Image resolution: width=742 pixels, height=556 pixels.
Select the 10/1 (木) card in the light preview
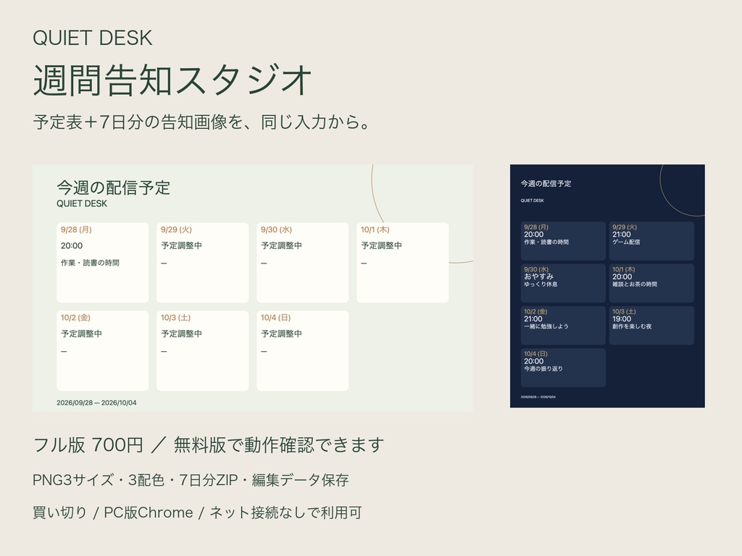pos(403,262)
